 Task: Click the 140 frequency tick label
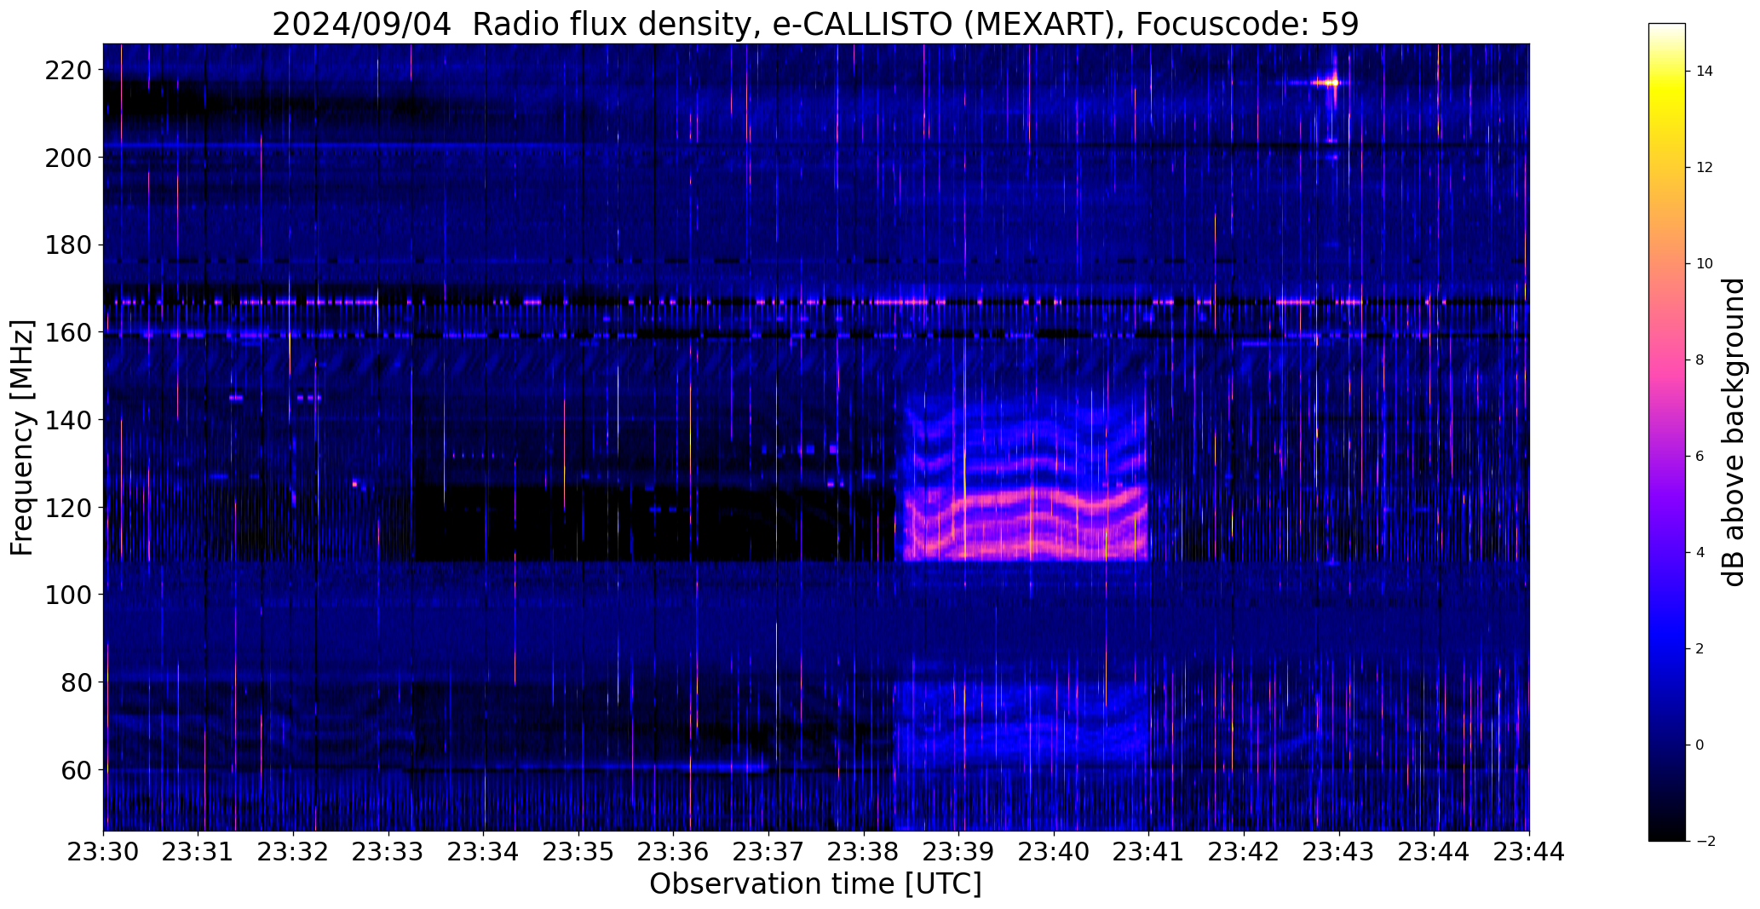point(66,420)
